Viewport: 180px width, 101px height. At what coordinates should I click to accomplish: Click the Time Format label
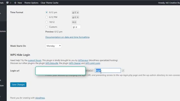click(17, 12)
